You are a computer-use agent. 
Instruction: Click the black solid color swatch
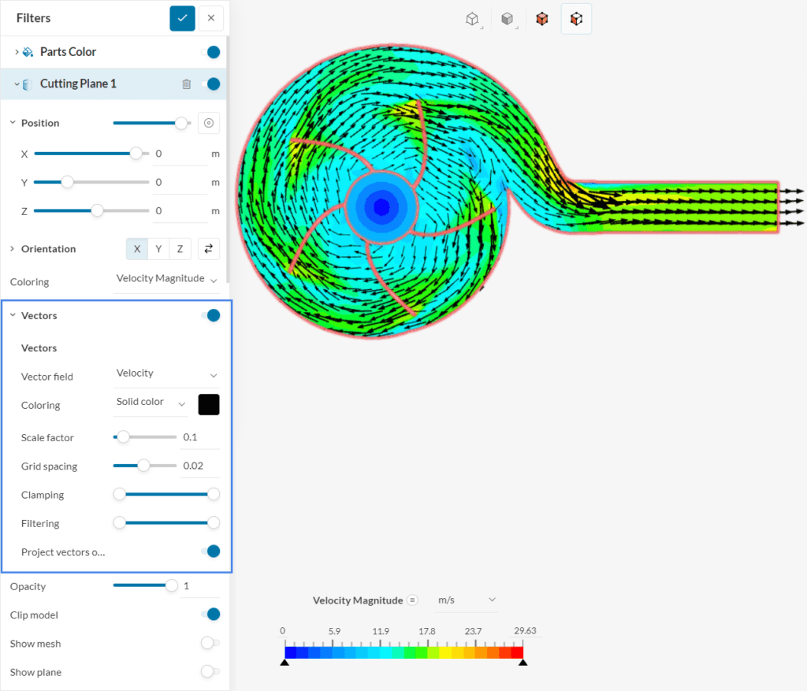point(208,404)
